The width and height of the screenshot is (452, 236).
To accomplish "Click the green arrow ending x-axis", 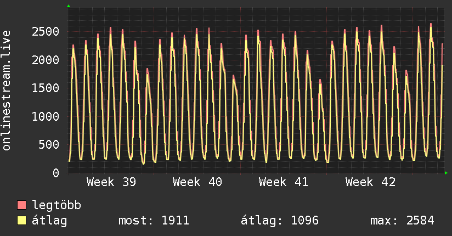I will (x=446, y=173).
